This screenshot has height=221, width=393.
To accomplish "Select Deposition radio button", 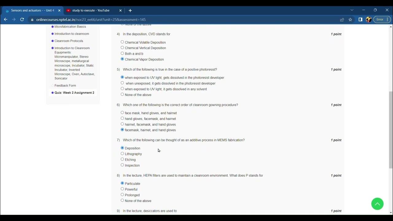I will pyautogui.click(x=122, y=148).
